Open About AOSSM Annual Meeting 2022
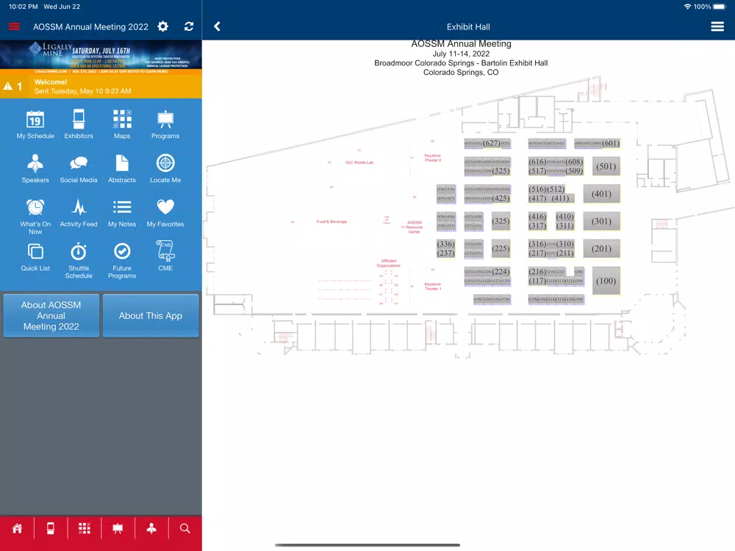The width and height of the screenshot is (735, 551). tap(51, 315)
